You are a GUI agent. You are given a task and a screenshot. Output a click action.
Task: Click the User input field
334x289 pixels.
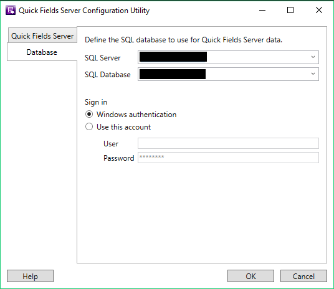[x=228, y=143]
